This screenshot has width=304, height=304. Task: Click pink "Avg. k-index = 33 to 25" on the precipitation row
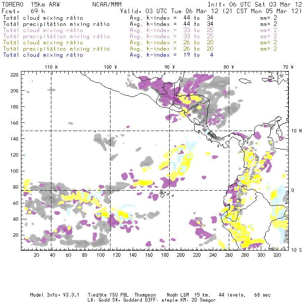coord(172,37)
